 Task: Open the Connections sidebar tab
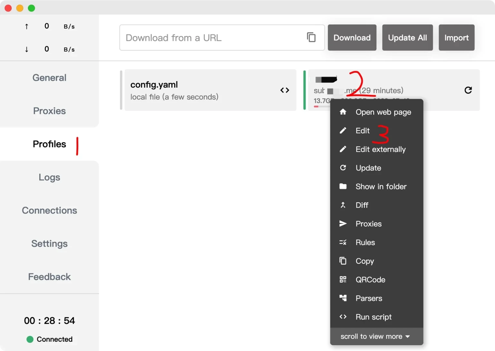(x=49, y=211)
